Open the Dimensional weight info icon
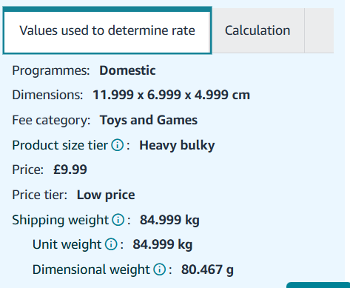350x288 pixels. (x=160, y=269)
